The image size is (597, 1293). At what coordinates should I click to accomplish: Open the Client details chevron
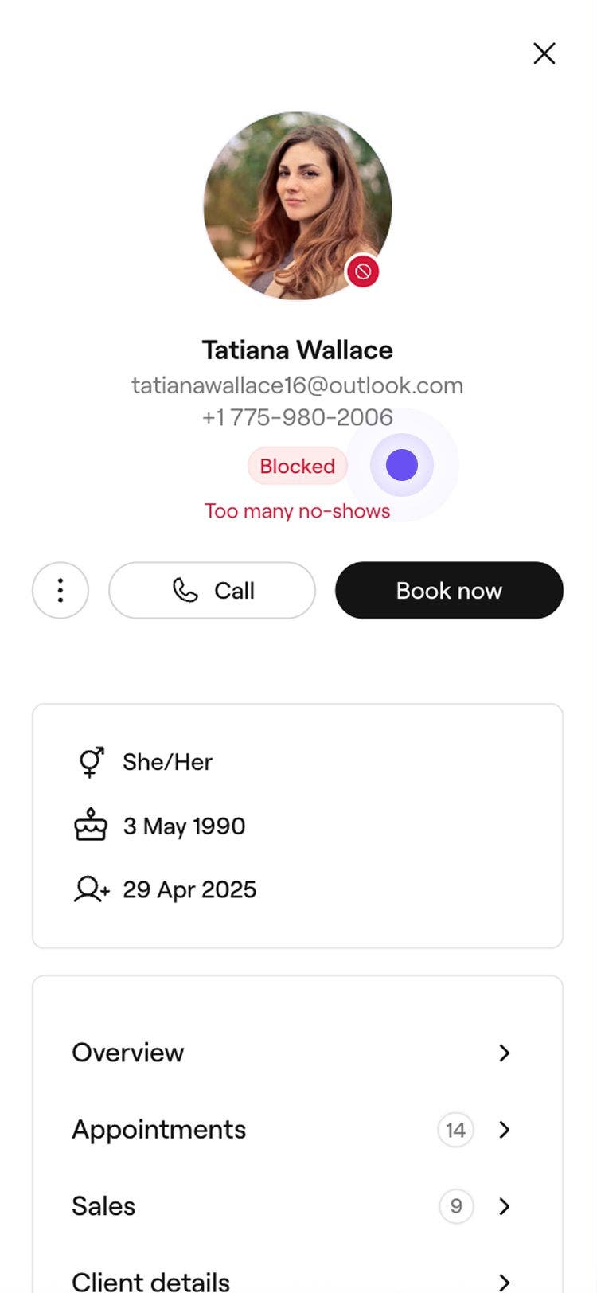coord(504,1281)
